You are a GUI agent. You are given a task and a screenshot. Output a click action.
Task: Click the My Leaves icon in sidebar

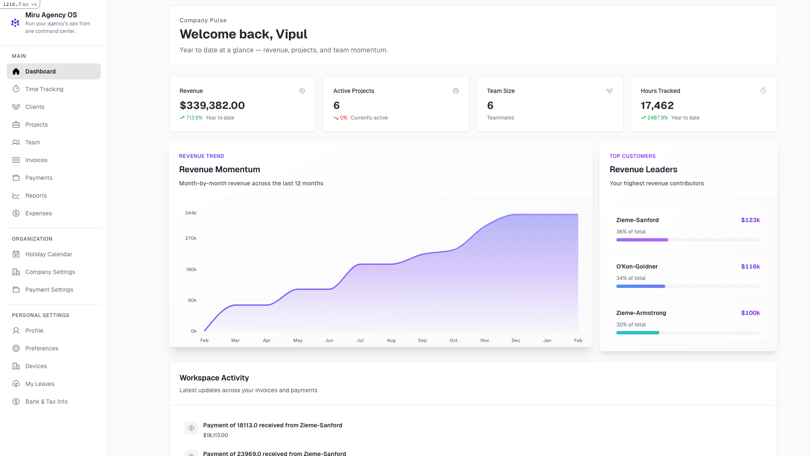pyautogui.click(x=16, y=384)
